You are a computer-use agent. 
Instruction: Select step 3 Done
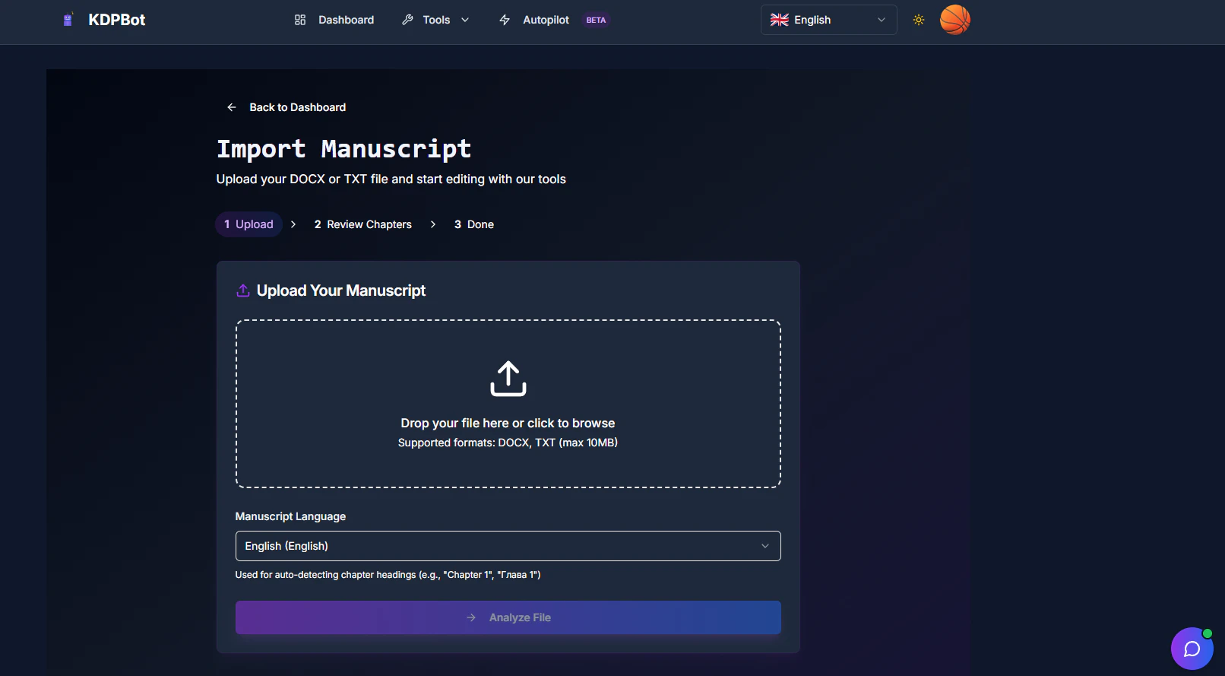pyautogui.click(x=474, y=224)
